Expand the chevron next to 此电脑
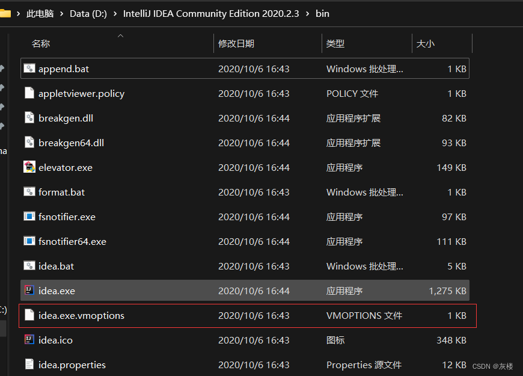This screenshot has width=523, height=376. coord(62,13)
